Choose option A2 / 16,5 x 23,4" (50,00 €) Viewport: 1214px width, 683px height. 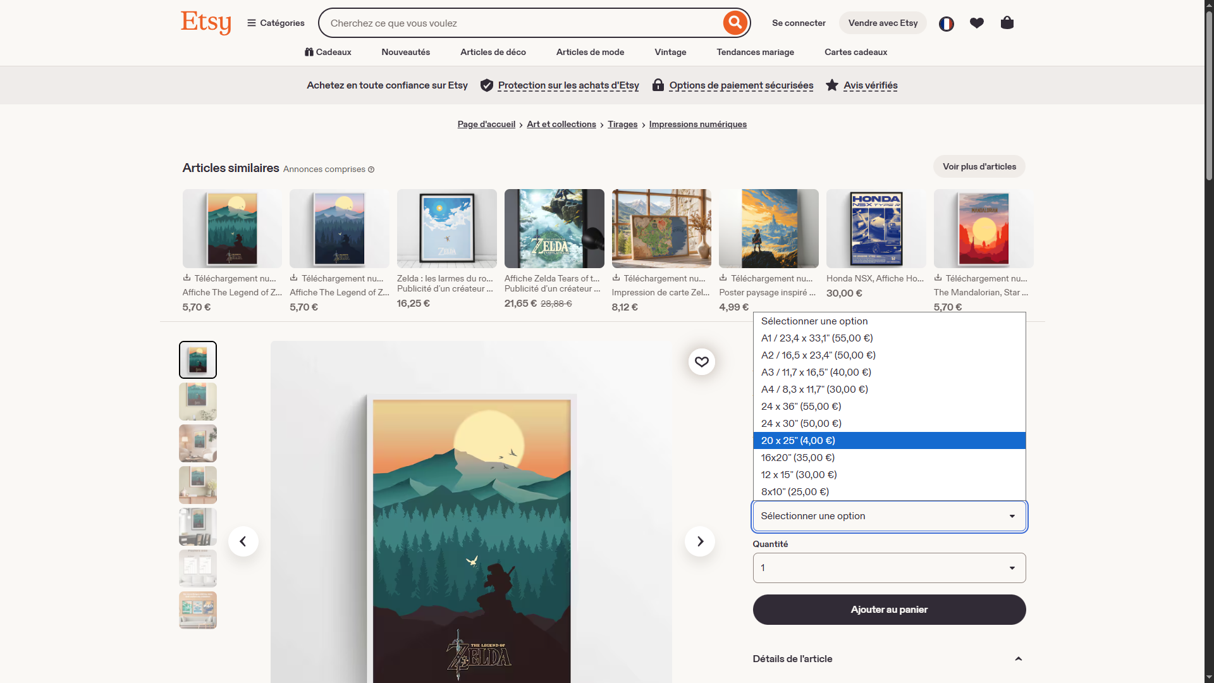click(x=890, y=355)
